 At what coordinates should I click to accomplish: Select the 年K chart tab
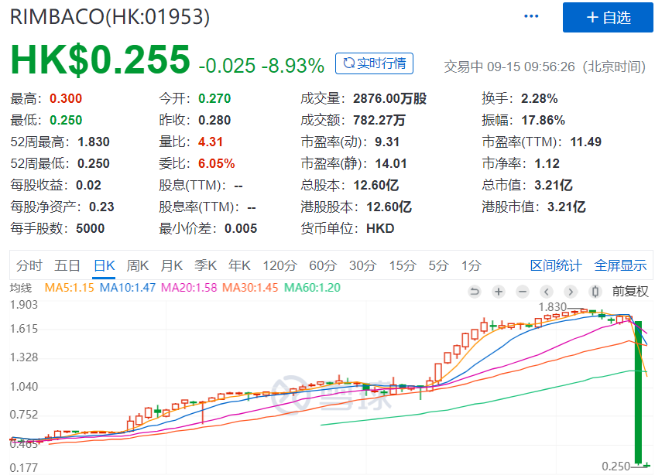click(239, 265)
